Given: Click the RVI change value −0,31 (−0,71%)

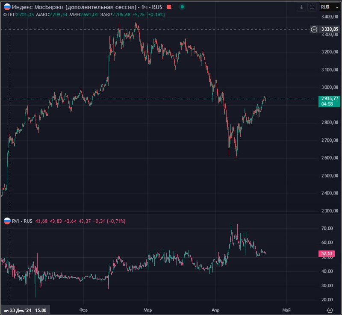Looking at the screenshot, I should (x=109, y=221).
